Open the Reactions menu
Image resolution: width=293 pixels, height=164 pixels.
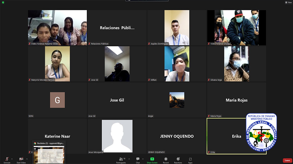point(178,160)
